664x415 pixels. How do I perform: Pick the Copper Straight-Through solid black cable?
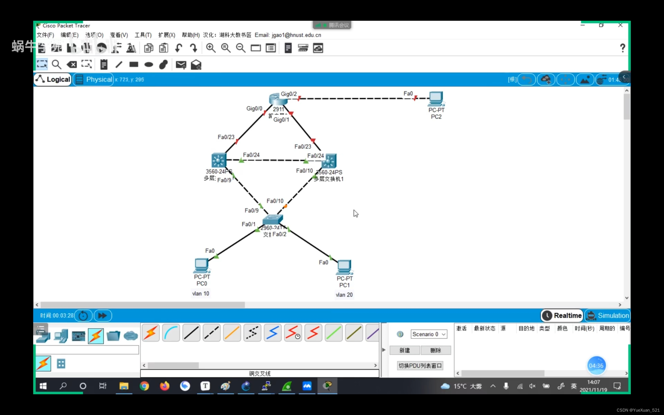point(191,333)
